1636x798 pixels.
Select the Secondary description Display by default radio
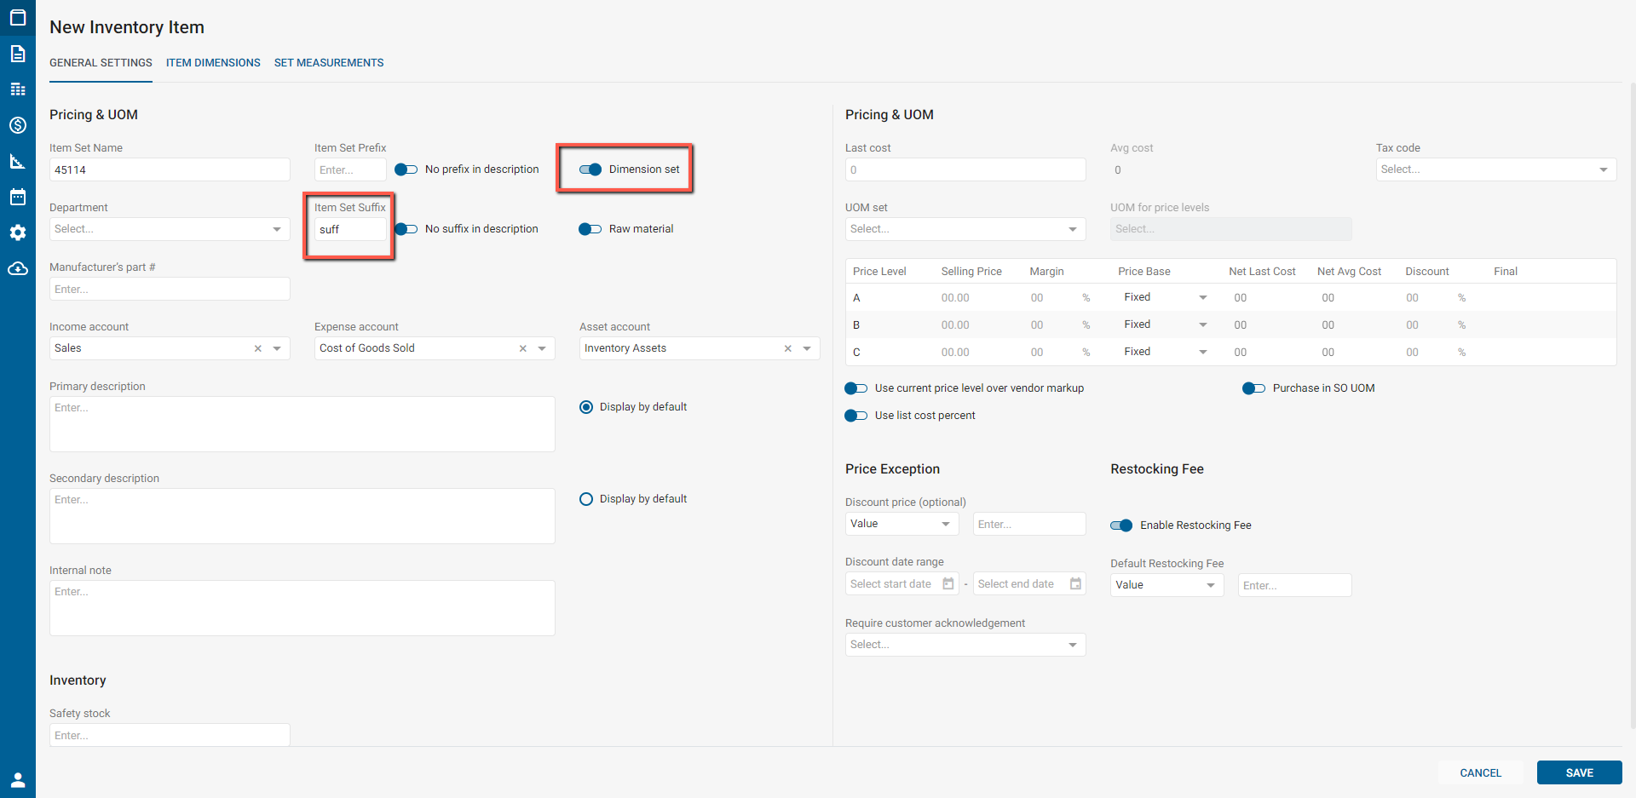[x=586, y=499]
